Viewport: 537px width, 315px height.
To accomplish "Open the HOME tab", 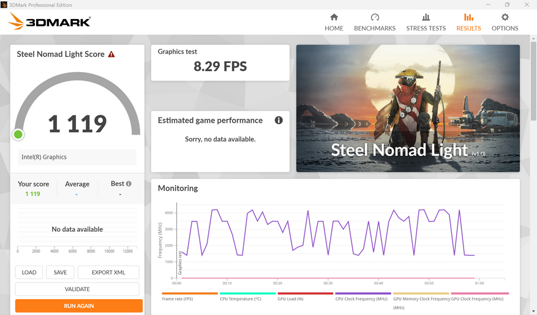I will coord(334,23).
